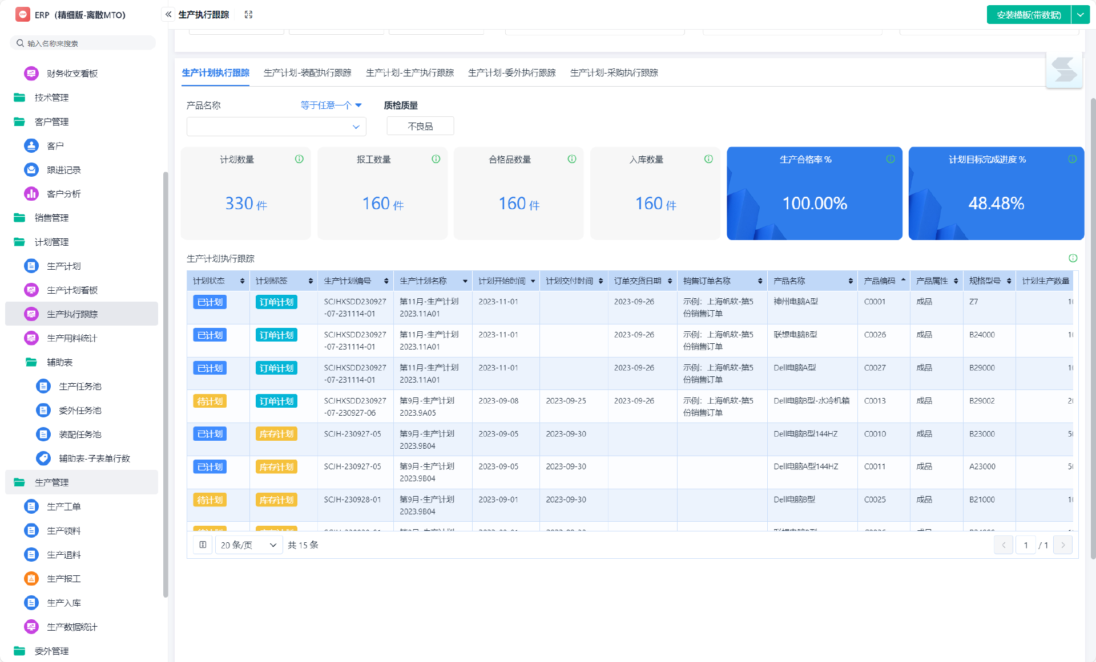Click the fullscreen icon beside 生产执行跟踪 title
The height and width of the screenshot is (662, 1096).
(248, 15)
